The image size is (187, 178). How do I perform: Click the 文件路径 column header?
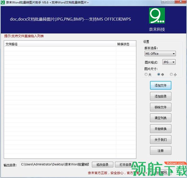[x=60, y=44]
